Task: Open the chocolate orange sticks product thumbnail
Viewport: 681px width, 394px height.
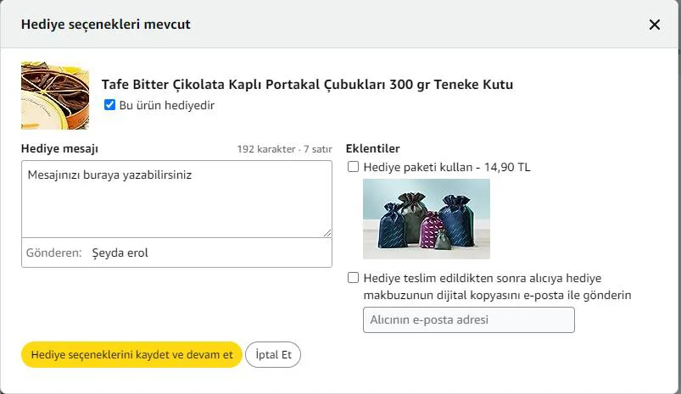Action: point(55,96)
